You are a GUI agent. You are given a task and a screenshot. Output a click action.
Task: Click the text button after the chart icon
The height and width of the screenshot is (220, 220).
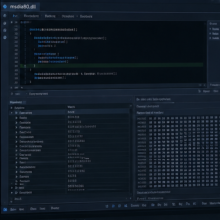(135, 205)
